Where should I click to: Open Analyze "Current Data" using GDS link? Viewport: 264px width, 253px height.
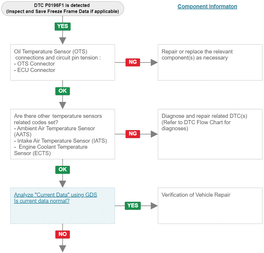(55, 195)
